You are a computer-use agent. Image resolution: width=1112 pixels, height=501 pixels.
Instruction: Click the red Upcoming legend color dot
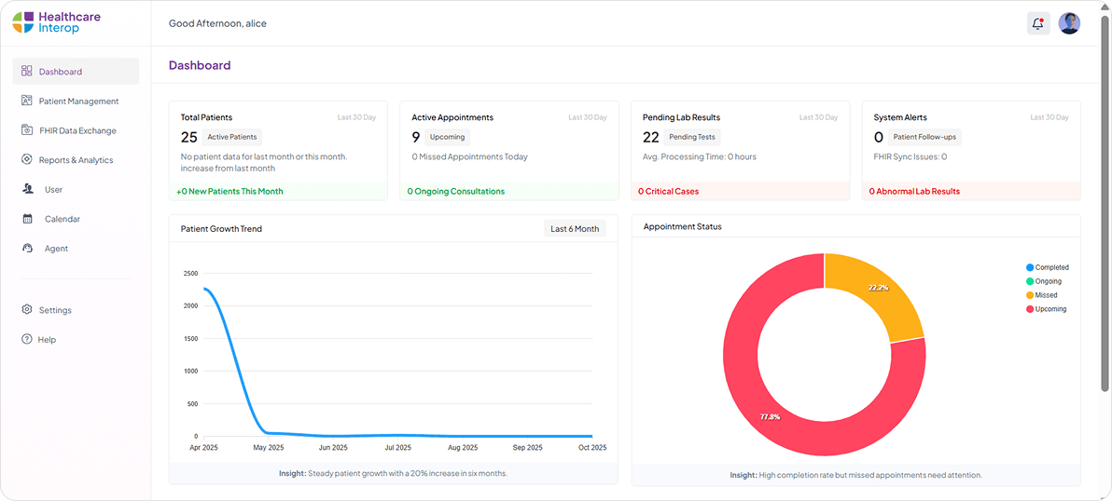pos(1030,309)
